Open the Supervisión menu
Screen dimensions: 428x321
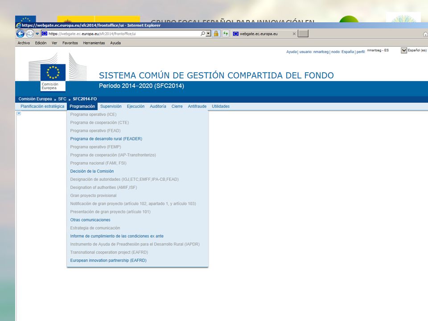111,106
